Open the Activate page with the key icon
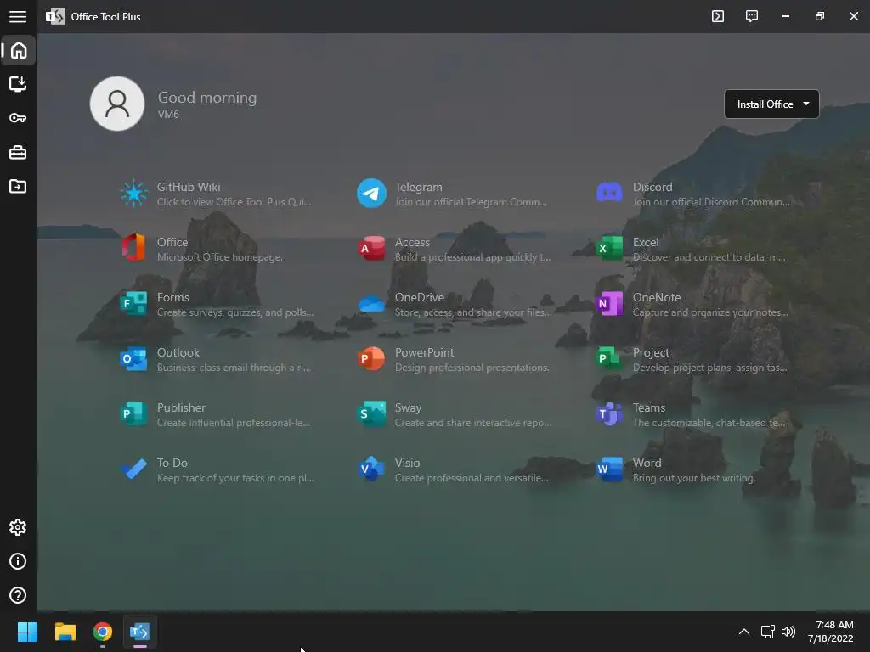870x652 pixels. [x=18, y=118]
